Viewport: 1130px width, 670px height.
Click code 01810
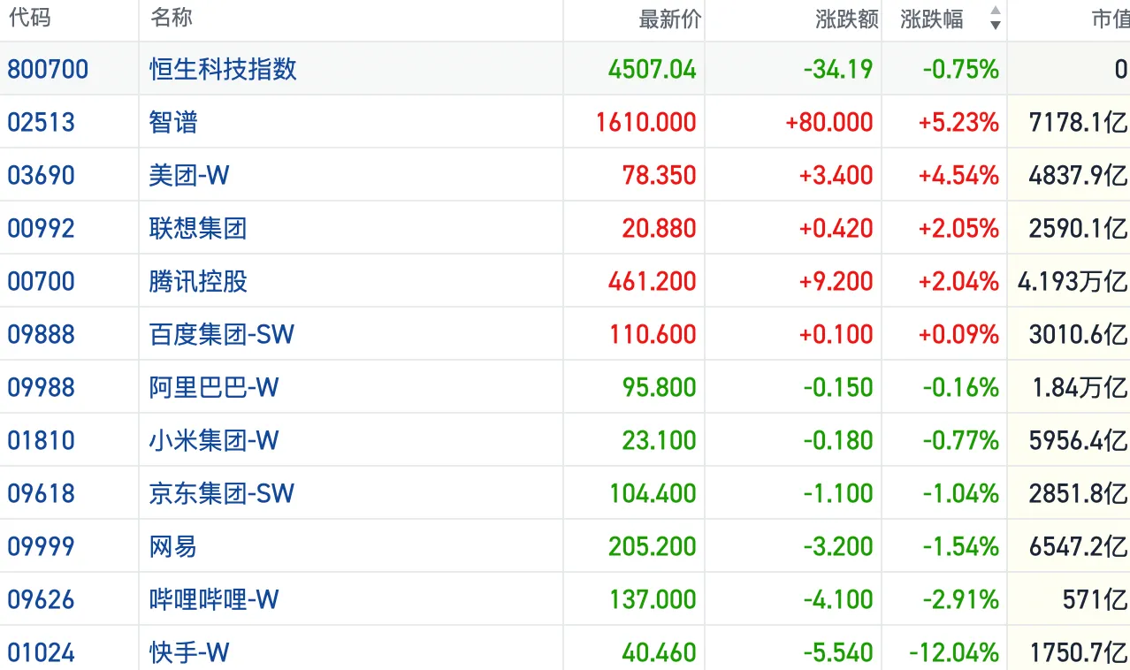42,440
